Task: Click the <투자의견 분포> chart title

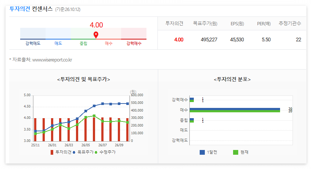Action: (232, 79)
